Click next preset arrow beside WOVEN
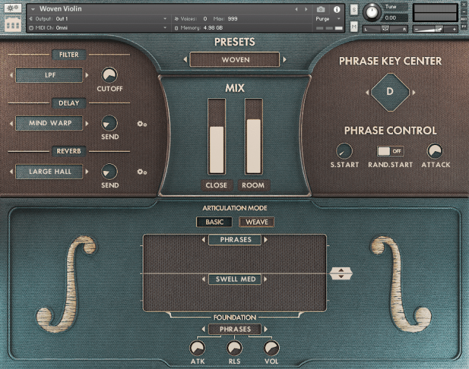The width and height of the screenshot is (469, 369). click(285, 60)
